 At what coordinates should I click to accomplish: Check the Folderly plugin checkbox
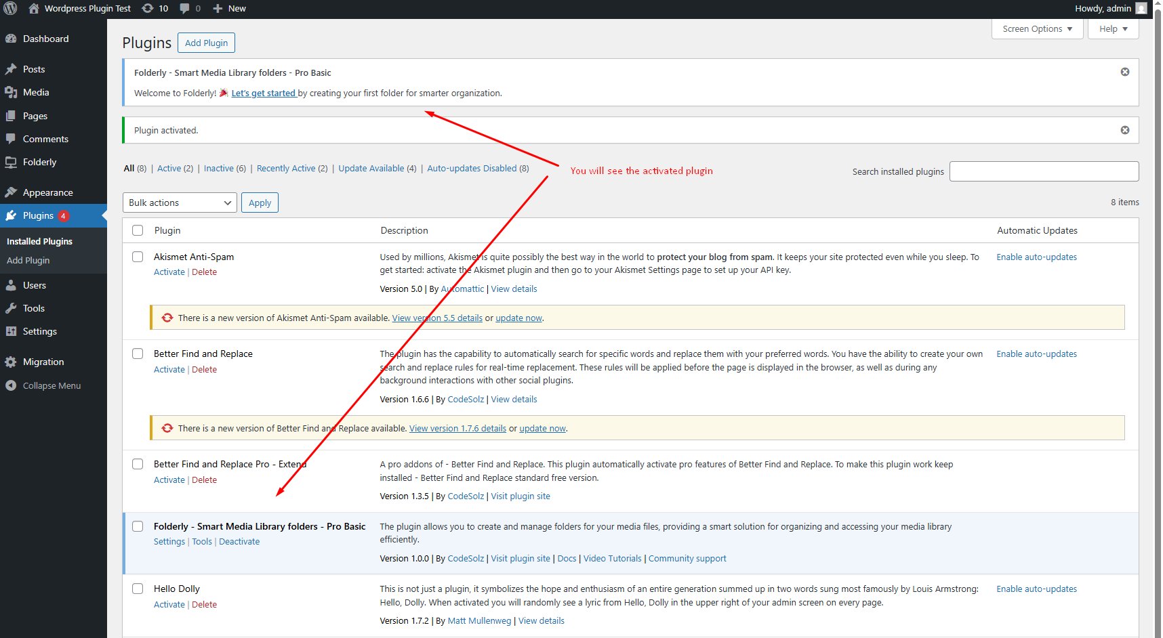coord(138,526)
